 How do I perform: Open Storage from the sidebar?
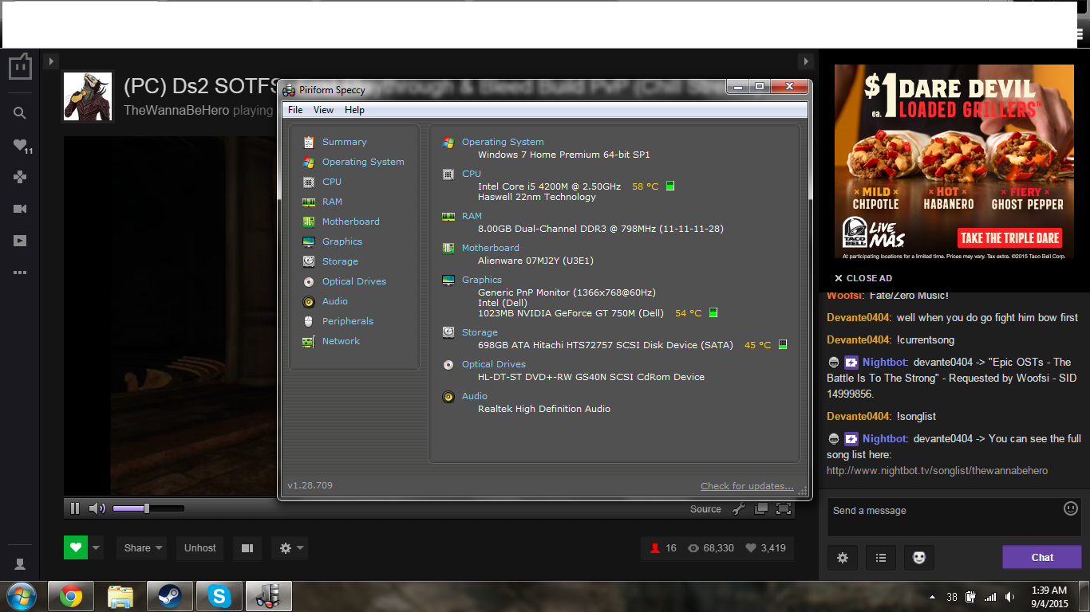(340, 261)
